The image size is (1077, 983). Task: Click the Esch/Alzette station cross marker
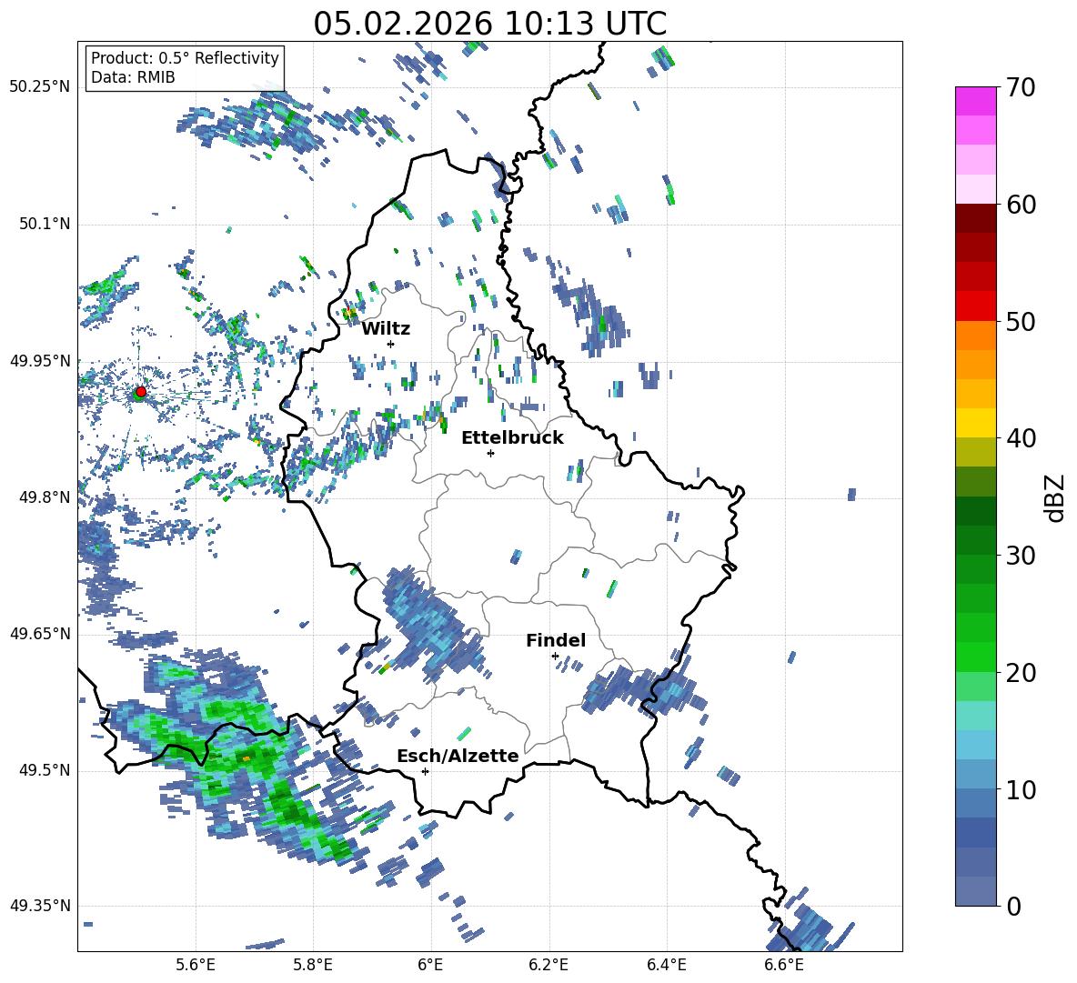click(425, 771)
